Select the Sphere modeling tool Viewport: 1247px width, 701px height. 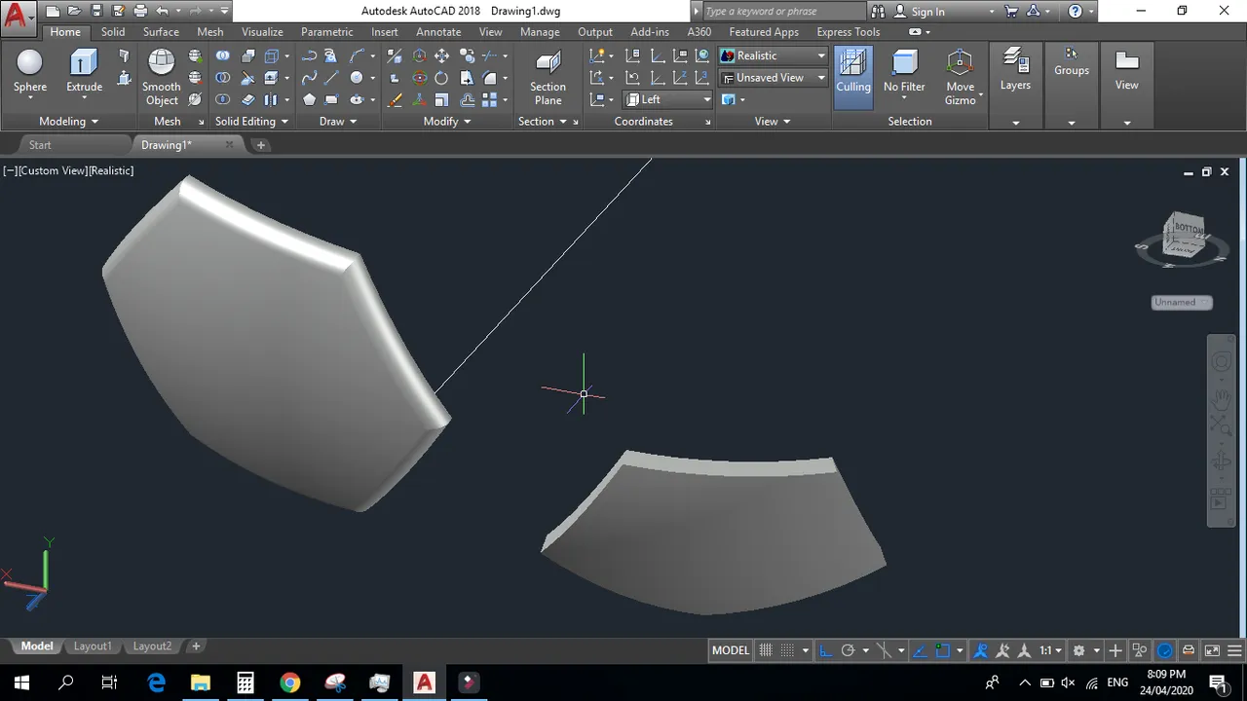pos(29,71)
